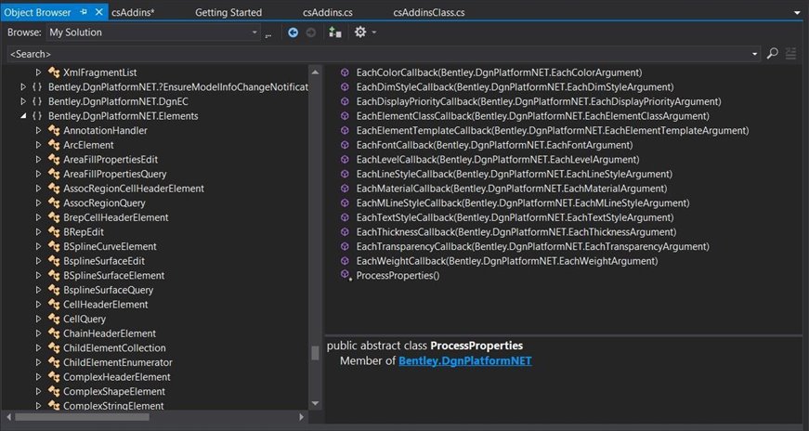The height and width of the screenshot is (431, 809).
Task: Collapse the Bentley.DgnPlatformNET.Elements namespace
Action: 23,115
